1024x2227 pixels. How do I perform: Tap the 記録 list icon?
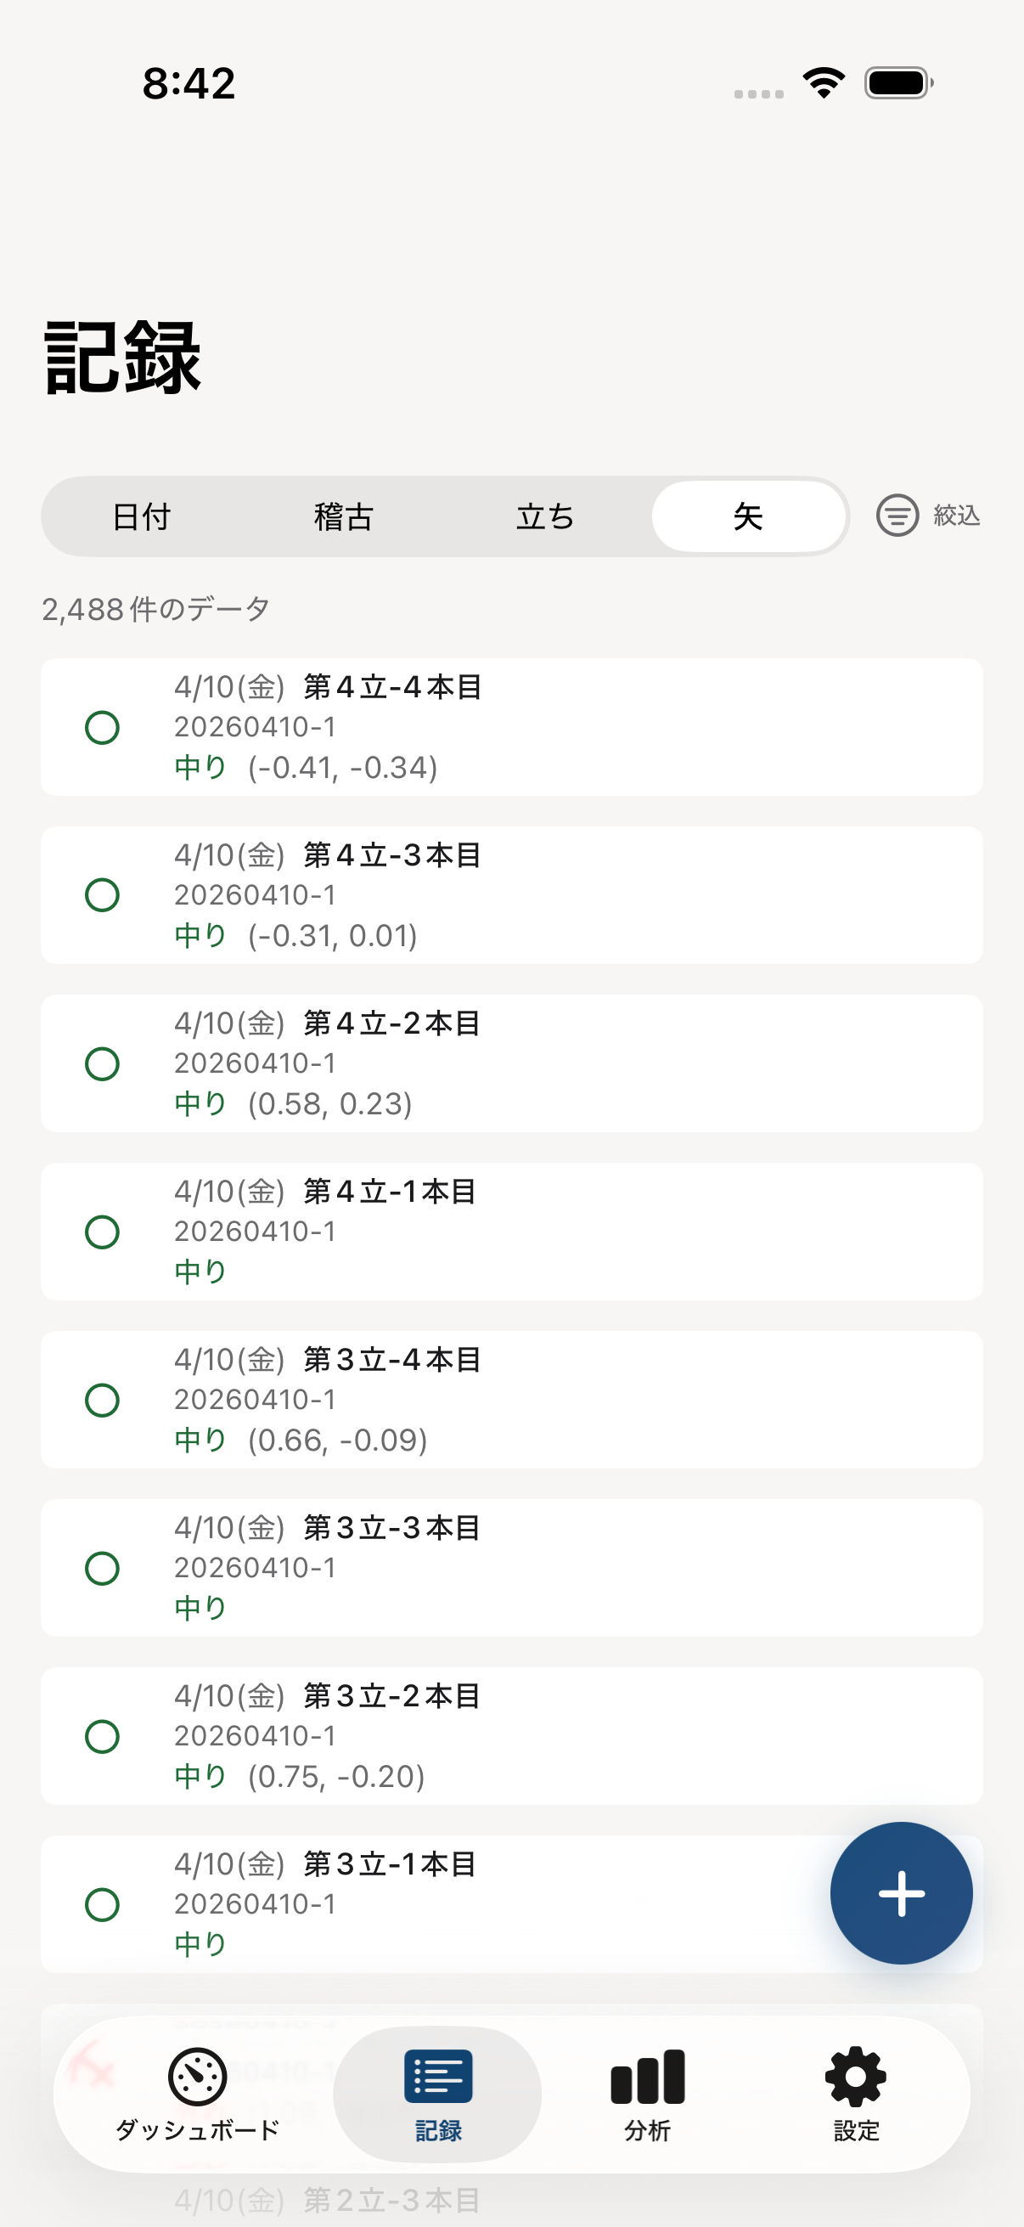pos(438,2076)
